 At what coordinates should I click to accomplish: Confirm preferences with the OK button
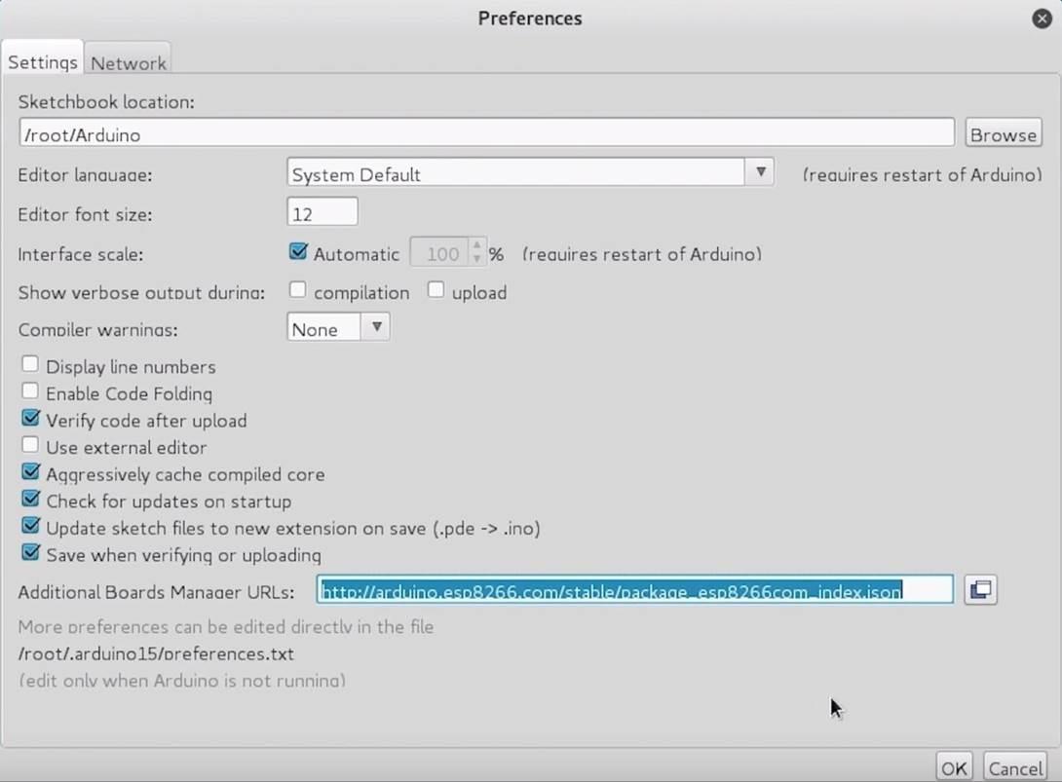tap(954, 767)
